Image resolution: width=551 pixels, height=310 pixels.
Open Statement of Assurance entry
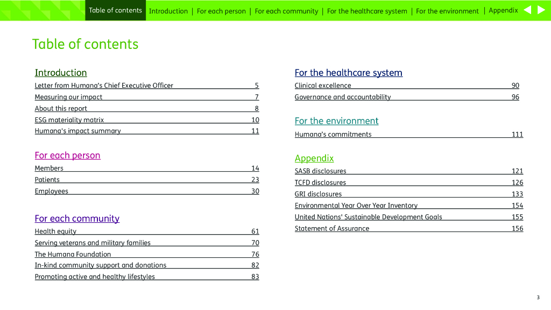tap(409, 228)
